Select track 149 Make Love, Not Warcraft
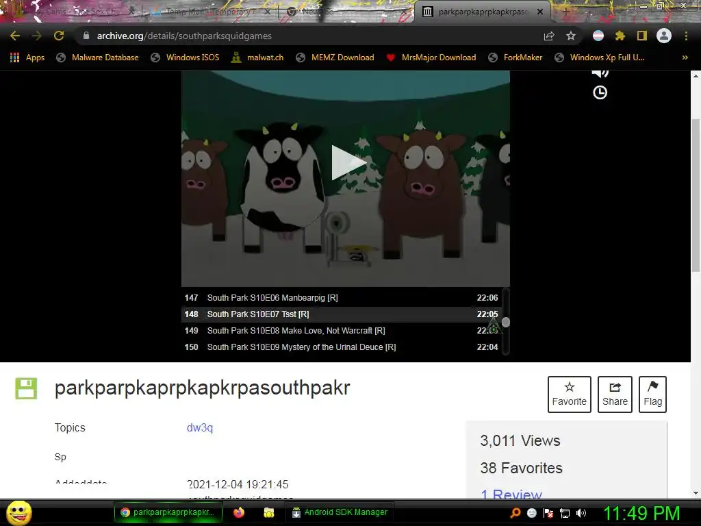Screen dimensions: 701x526 342,331
